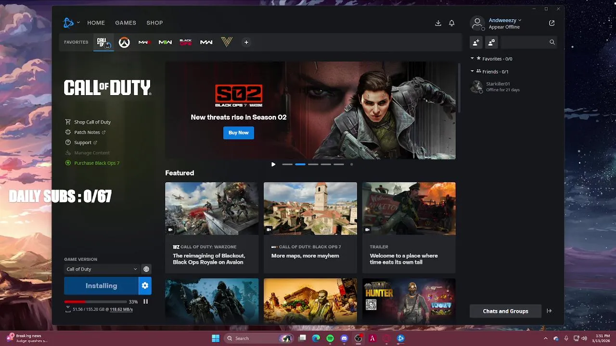Click the installation progress bar
Screen dimensions: 616x346
pyautogui.click(x=95, y=302)
